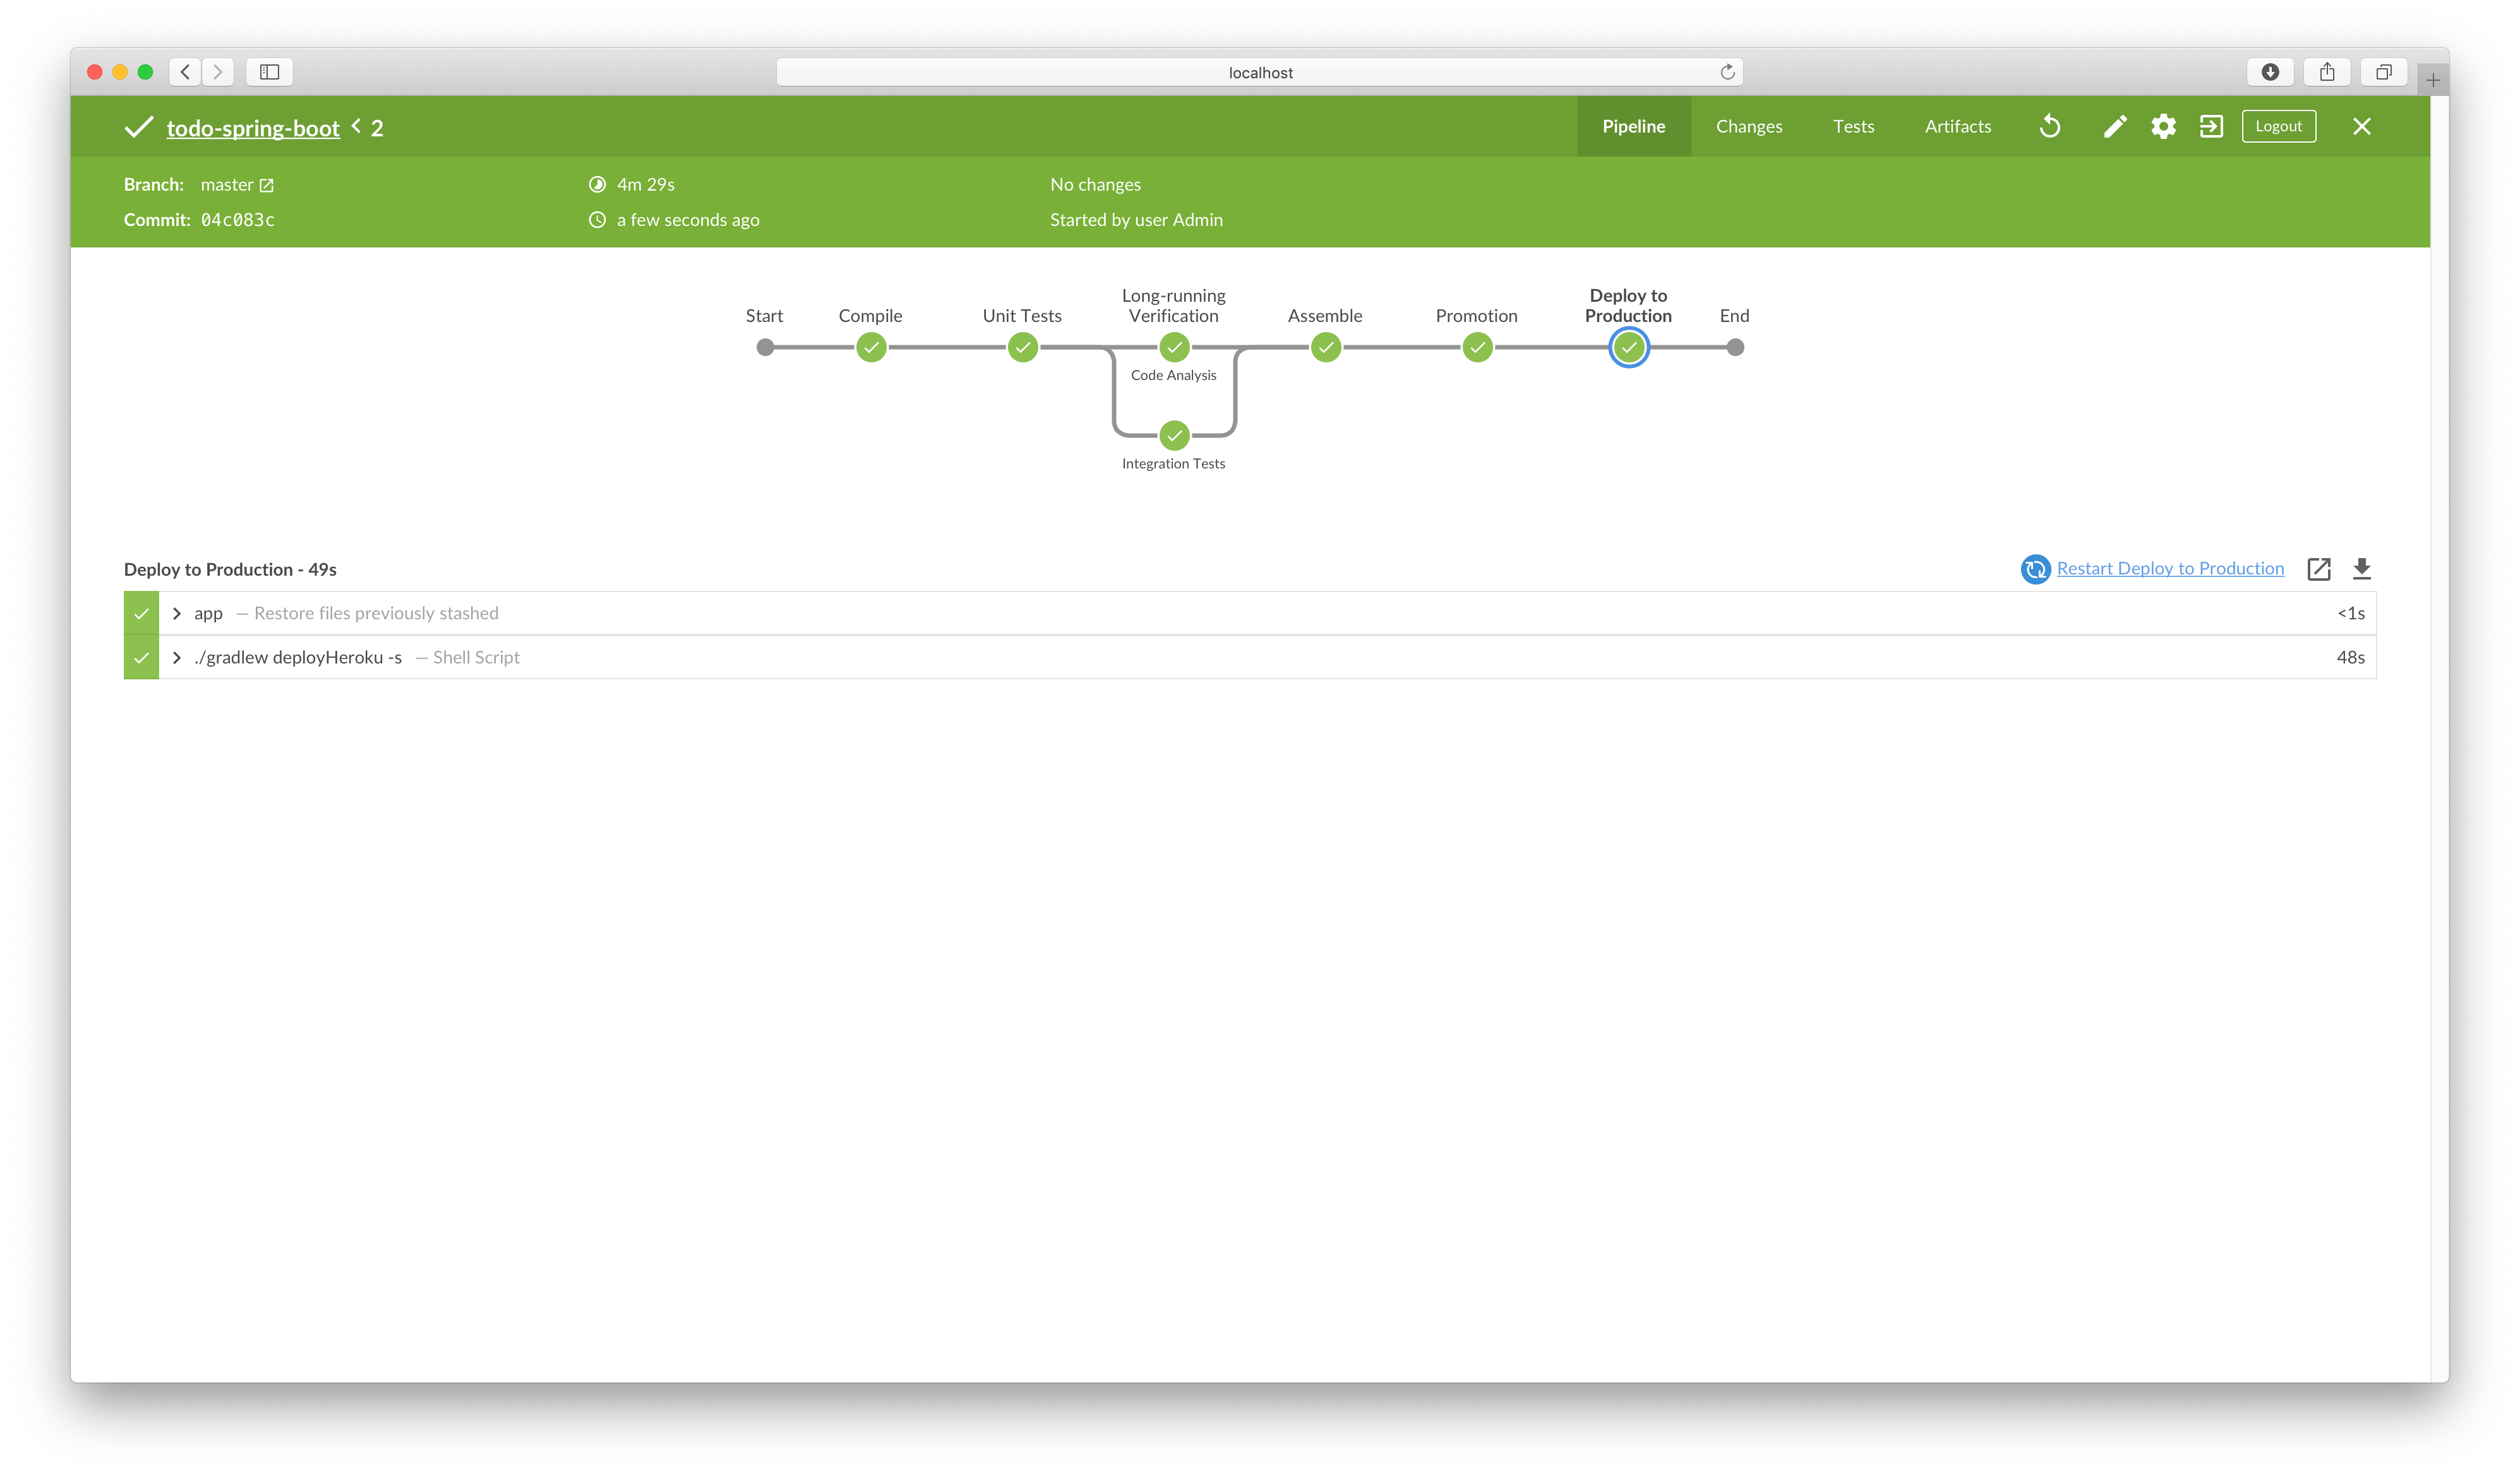Open the todo-spring-boot pipeline link
Image resolution: width=2520 pixels, height=1476 pixels.
point(253,128)
